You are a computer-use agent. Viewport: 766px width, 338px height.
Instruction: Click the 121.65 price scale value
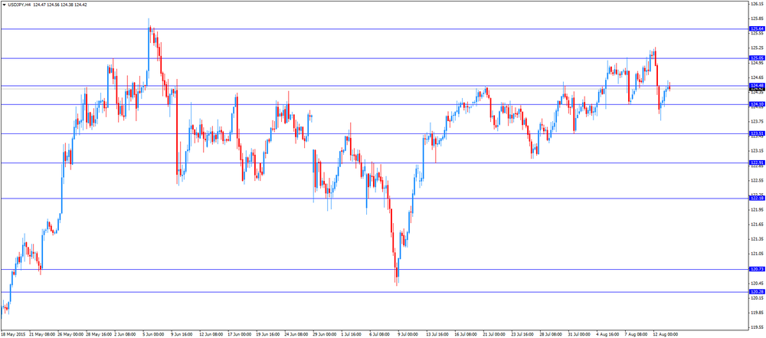point(758,224)
